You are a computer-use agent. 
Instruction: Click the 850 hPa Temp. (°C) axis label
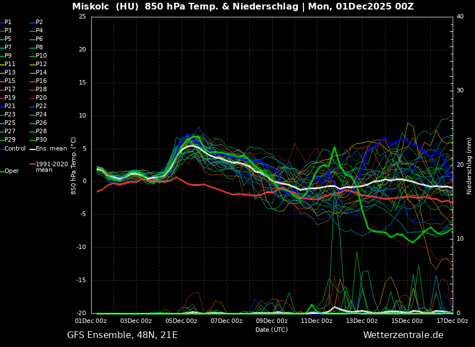click(74, 166)
